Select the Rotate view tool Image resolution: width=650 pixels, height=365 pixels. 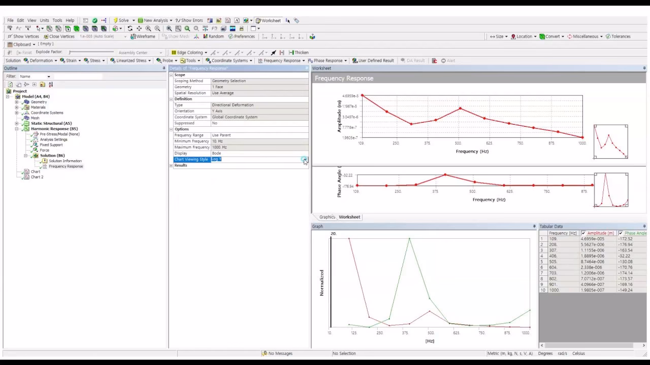pyautogui.click(x=130, y=29)
